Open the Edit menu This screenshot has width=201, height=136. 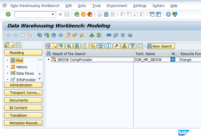coord(69,6)
